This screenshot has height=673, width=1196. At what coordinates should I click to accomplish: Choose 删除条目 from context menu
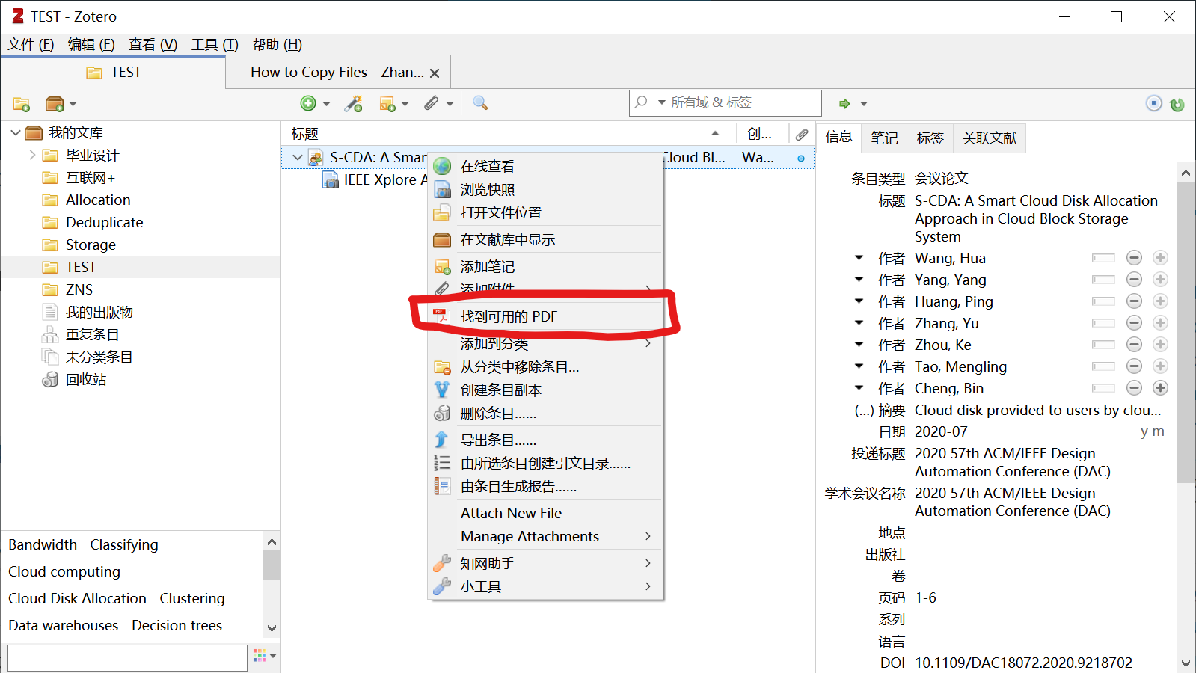(546, 413)
